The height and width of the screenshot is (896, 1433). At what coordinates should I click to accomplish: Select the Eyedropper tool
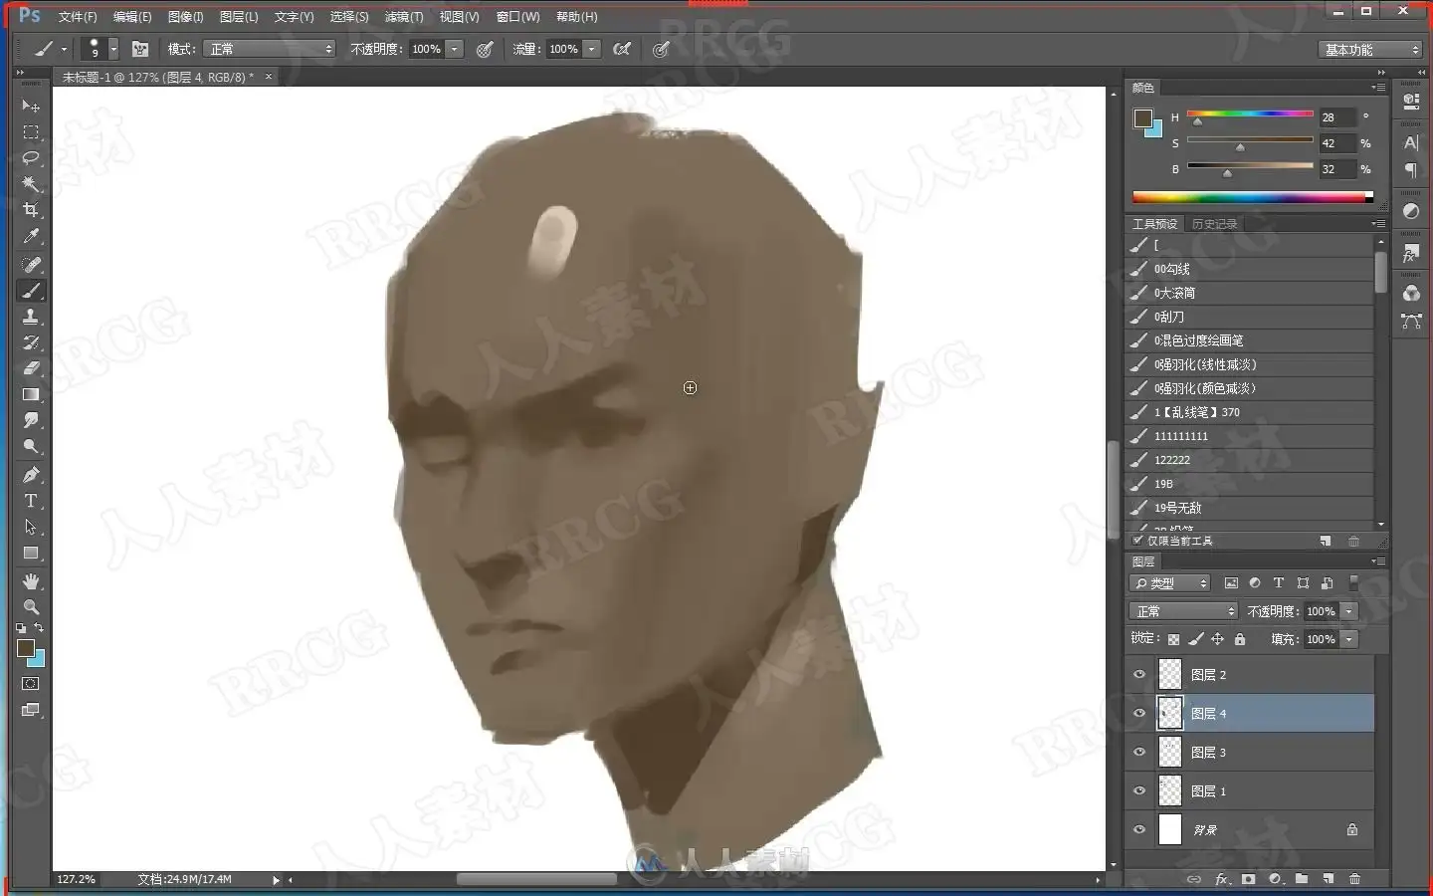pos(31,237)
